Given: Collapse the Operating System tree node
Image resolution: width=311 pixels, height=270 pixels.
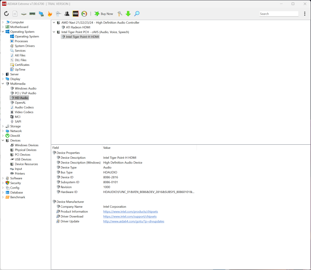Looking at the screenshot, I should (3, 32).
